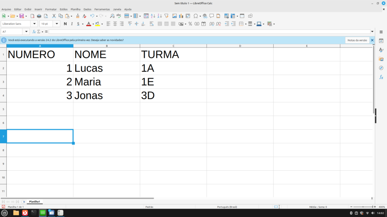Image resolution: width=387 pixels, height=217 pixels.
Task: Open the Formatar menu
Action: click(51, 9)
